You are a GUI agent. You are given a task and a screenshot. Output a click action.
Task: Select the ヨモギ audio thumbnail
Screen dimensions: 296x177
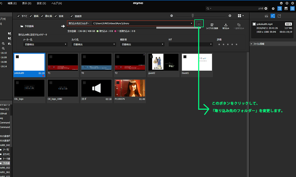[96, 91]
